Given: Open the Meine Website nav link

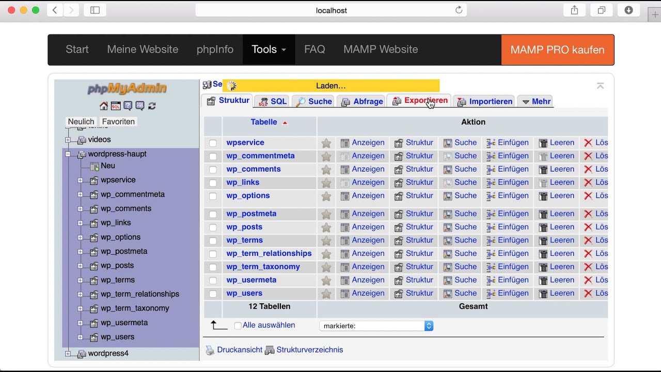Looking at the screenshot, I should (143, 50).
